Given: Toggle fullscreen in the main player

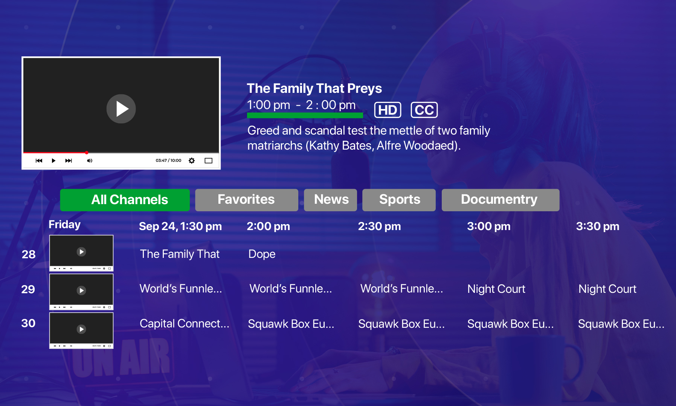Looking at the screenshot, I should [x=209, y=161].
